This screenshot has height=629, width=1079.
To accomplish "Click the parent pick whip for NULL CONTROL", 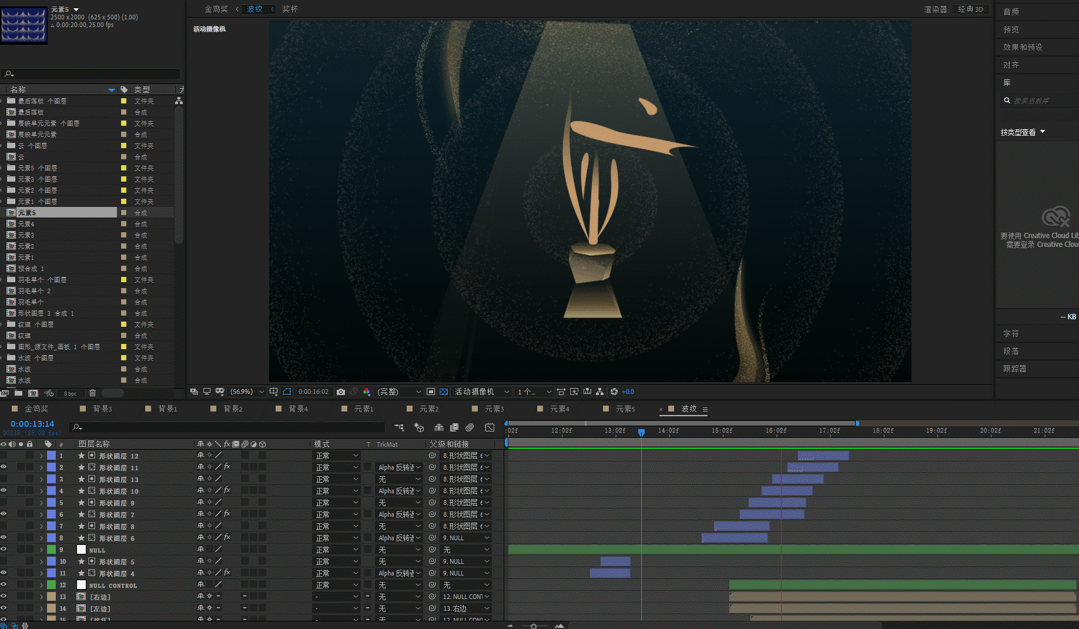I will tap(432, 585).
